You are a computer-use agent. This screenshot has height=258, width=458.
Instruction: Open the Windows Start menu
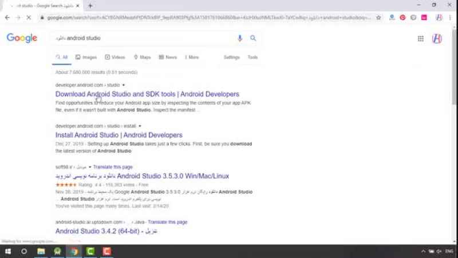pyautogui.click(x=8, y=251)
